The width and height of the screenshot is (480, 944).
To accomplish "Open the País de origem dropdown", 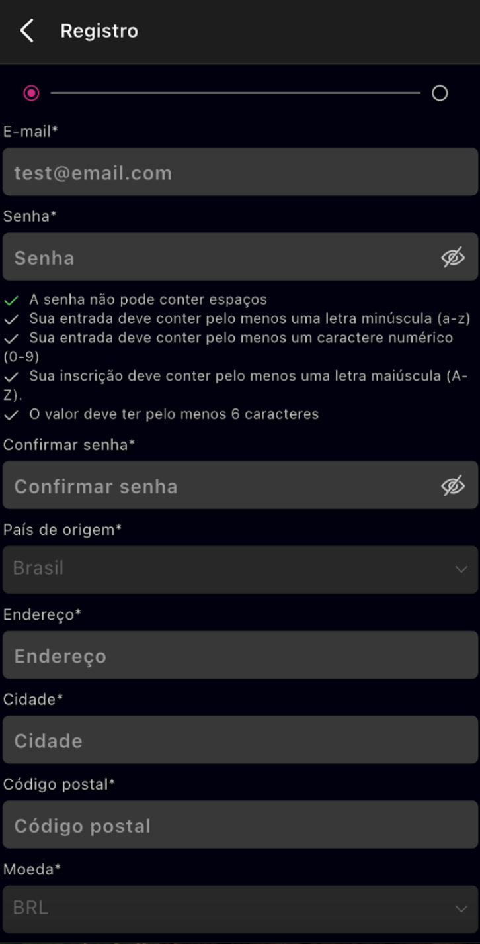I will coord(239,569).
